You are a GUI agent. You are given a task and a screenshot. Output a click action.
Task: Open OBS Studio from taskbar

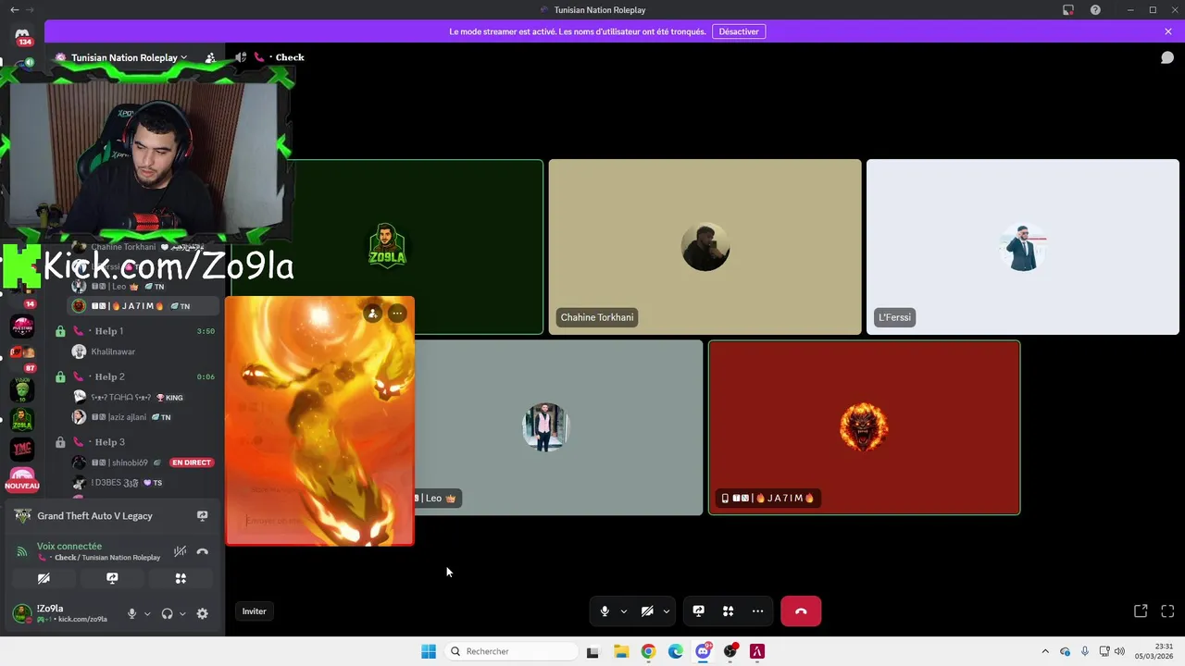tap(730, 651)
